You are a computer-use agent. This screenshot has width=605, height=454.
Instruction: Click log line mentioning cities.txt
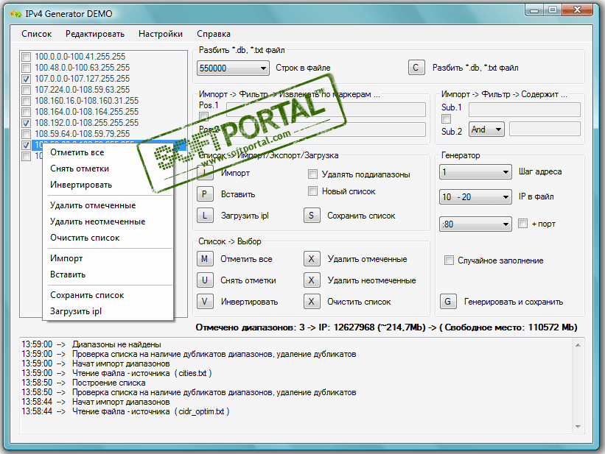pos(116,373)
